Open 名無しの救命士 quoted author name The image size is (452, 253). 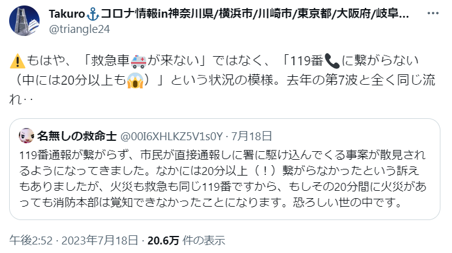[x=77, y=136]
